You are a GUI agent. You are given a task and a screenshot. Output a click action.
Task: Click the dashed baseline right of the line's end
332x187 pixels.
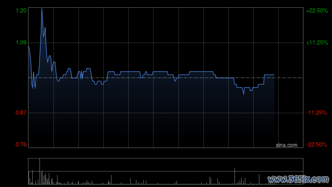(289, 78)
